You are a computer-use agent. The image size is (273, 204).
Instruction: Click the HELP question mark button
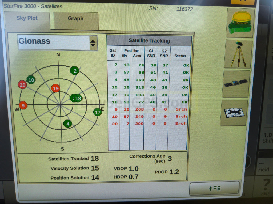coord(266,186)
